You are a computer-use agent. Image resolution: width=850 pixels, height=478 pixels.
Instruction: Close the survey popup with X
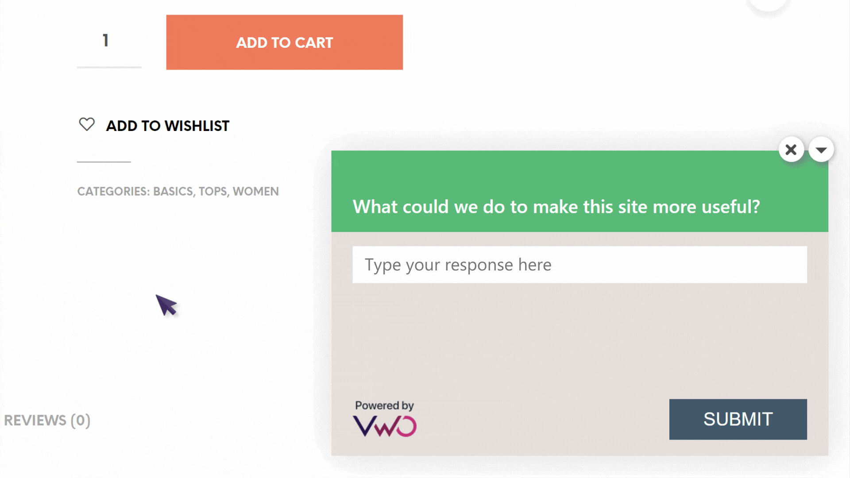click(x=791, y=150)
